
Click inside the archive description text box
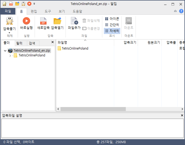92,128
